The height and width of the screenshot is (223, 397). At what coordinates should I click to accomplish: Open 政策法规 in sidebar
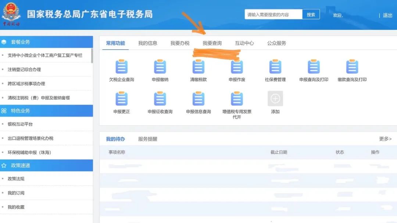tap(16, 179)
